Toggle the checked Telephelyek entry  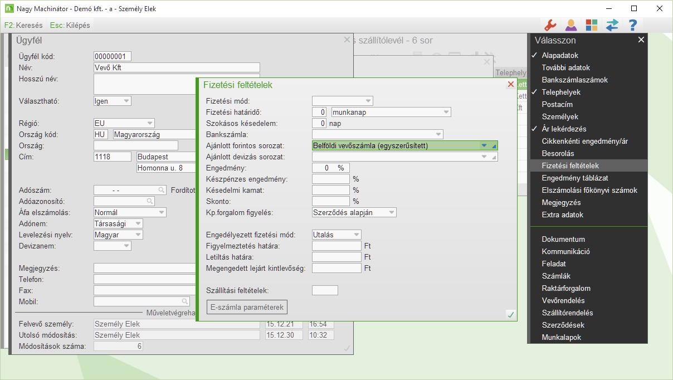coord(561,92)
